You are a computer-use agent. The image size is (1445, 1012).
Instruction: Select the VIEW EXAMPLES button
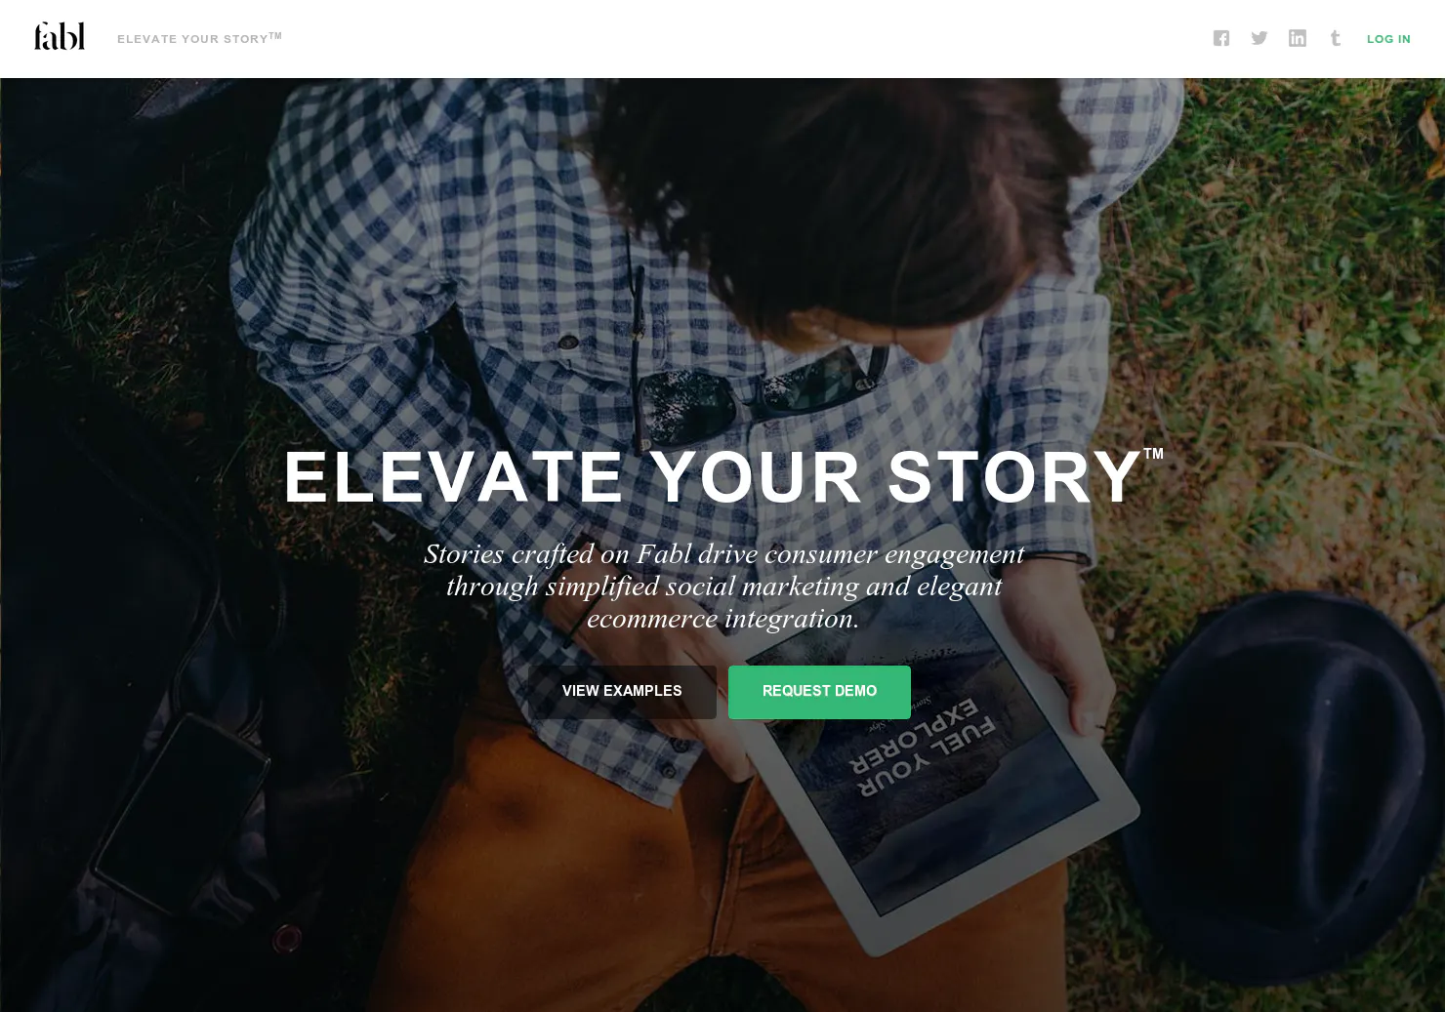coord(622,692)
